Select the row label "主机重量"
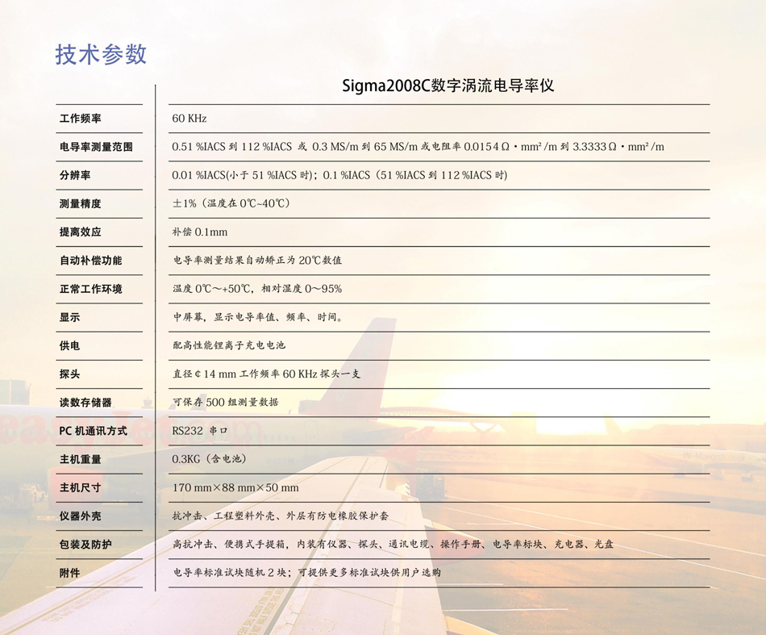Viewport: 766px width, 635px height. click(x=80, y=459)
